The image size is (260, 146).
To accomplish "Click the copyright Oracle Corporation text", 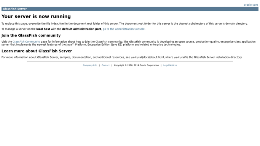I will coord(136,65).
